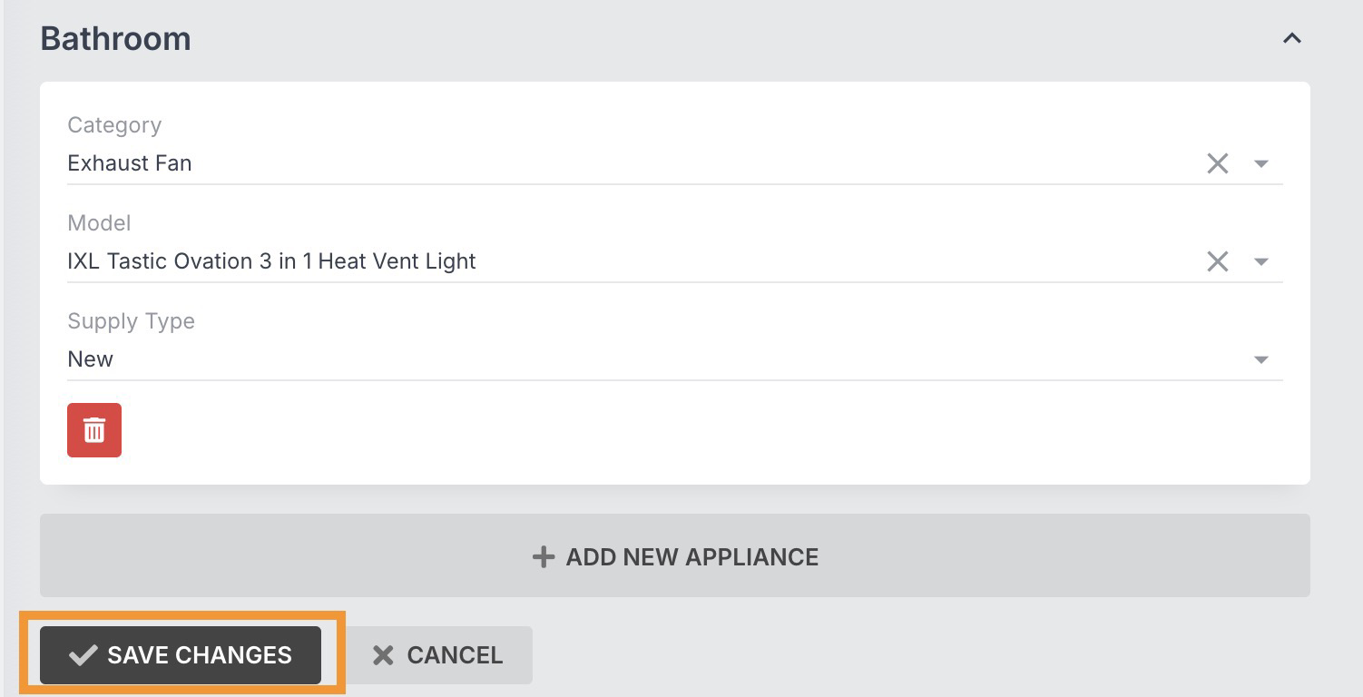This screenshot has height=697, width=1363.
Task: Click the Model field label
Action: coord(99,223)
